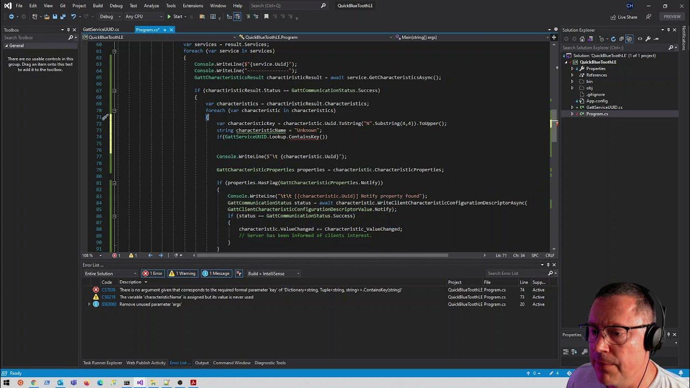This screenshot has height=388, width=690.
Task: Expand the IDE0060 message row
Action: tap(89, 304)
